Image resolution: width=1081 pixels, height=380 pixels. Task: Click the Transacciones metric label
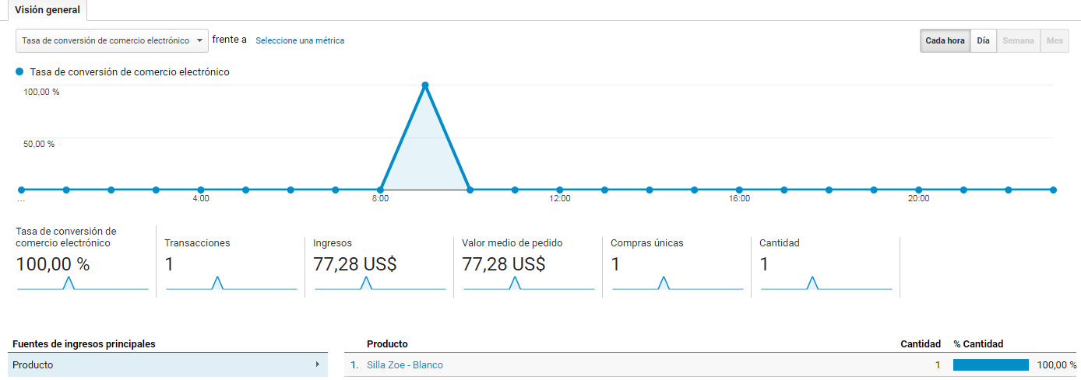[197, 243]
